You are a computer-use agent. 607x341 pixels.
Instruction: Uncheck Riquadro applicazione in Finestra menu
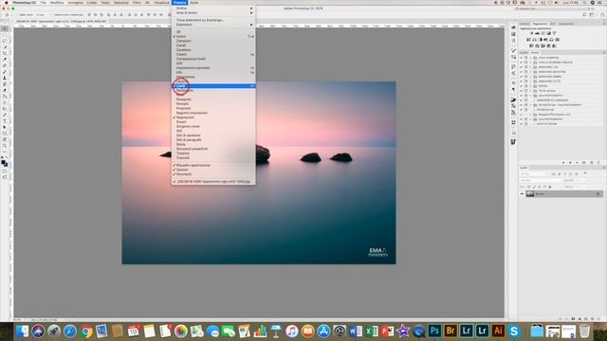[212, 165]
